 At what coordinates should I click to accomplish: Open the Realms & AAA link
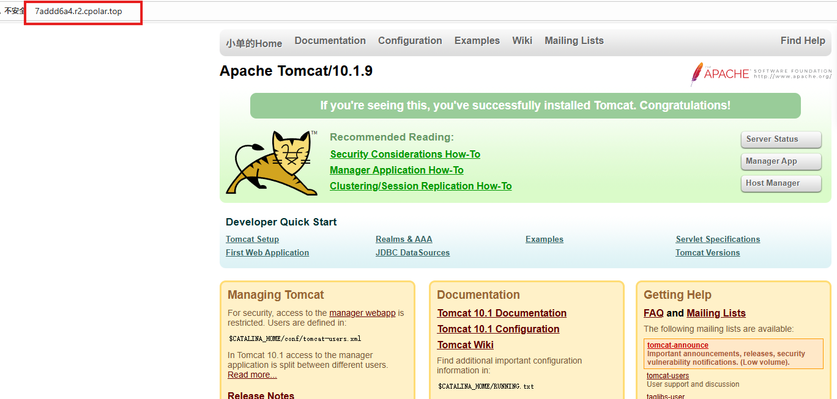tap(404, 240)
